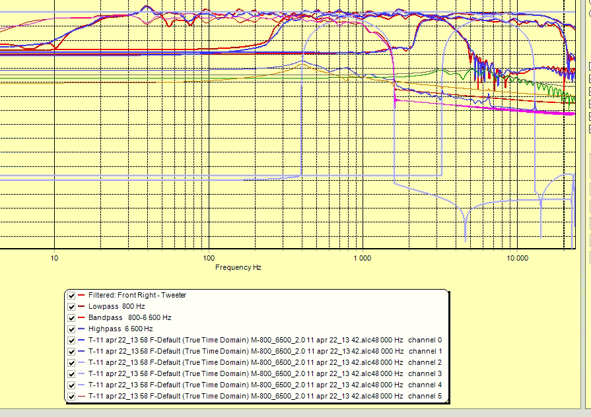The image size is (591, 417).
Task: Toggle the Highpass 6 500 Hz checkbox
Action: pyautogui.click(x=71, y=329)
